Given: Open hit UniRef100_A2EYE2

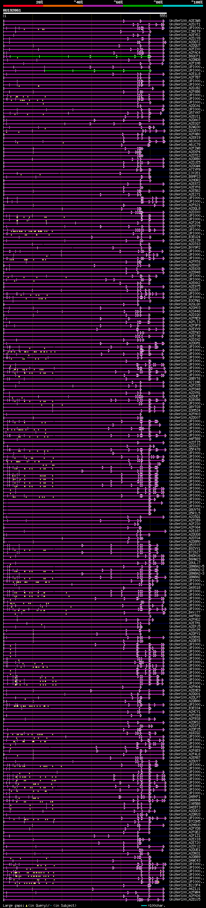Looking at the screenshot, I should [185, 35].
